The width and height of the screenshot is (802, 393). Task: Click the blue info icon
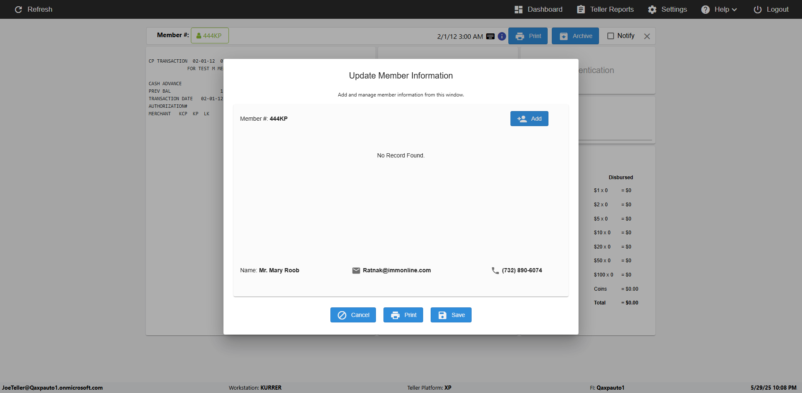pos(502,36)
